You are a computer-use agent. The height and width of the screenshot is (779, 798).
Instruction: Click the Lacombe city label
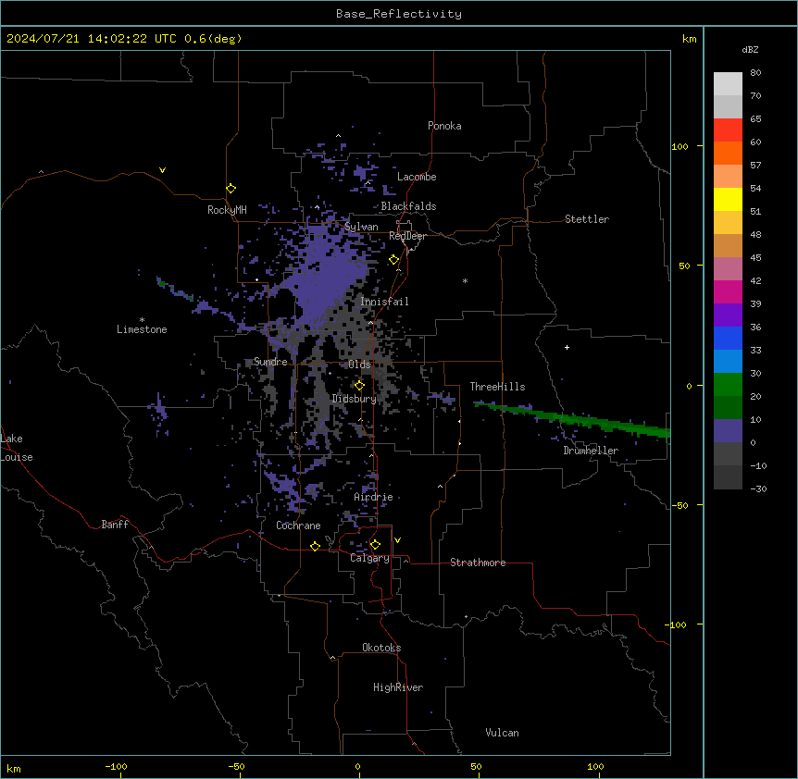click(x=417, y=177)
